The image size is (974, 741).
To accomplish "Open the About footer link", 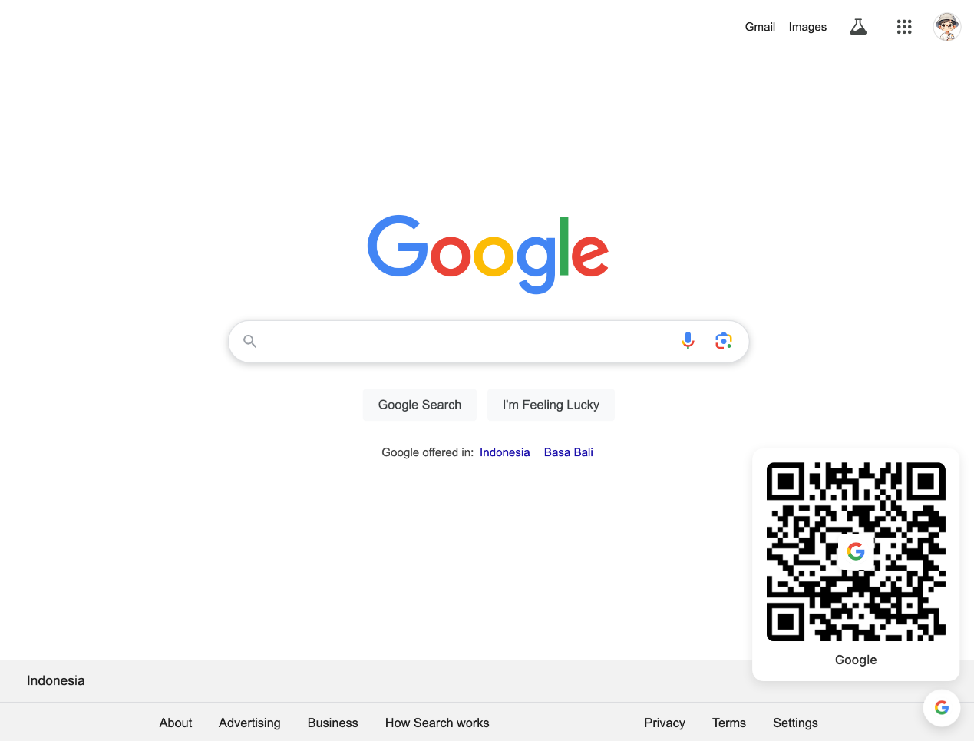I will point(176,723).
